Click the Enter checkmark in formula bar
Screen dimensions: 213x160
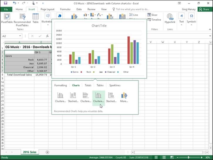point(40,36)
